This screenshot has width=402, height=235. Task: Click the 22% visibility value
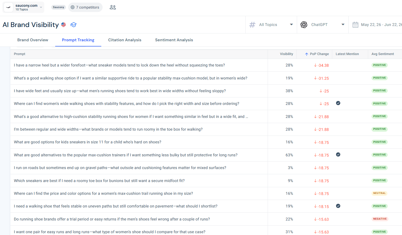pos(289,219)
